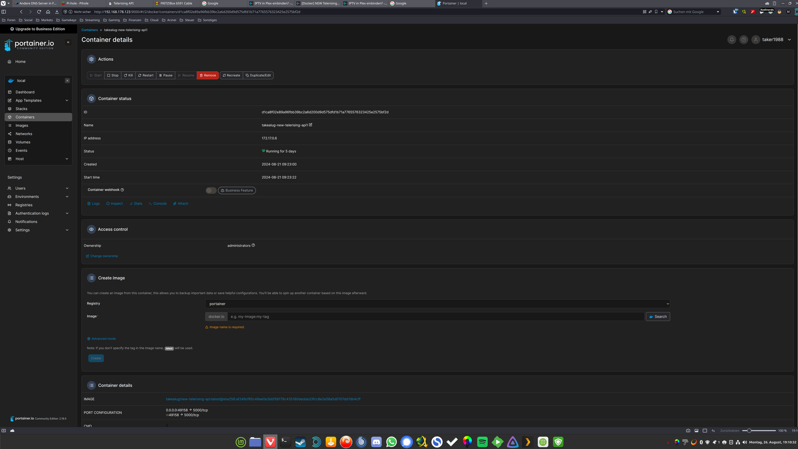Click the Recreate button
This screenshot has height=449, width=798.
point(232,76)
